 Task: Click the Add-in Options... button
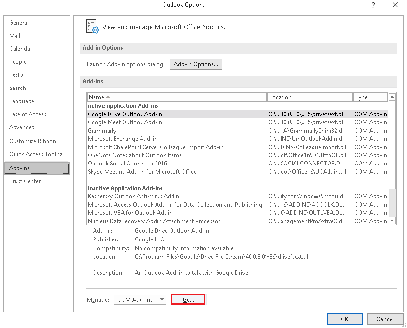pos(196,64)
